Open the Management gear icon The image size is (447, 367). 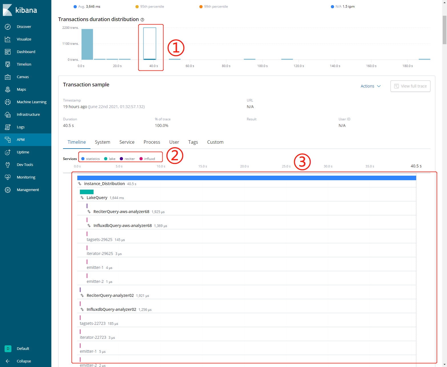pyautogui.click(x=8, y=190)
